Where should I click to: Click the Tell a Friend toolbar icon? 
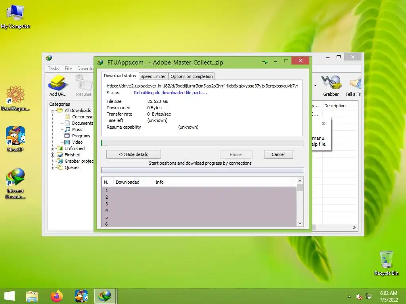[x=353, y=85]
